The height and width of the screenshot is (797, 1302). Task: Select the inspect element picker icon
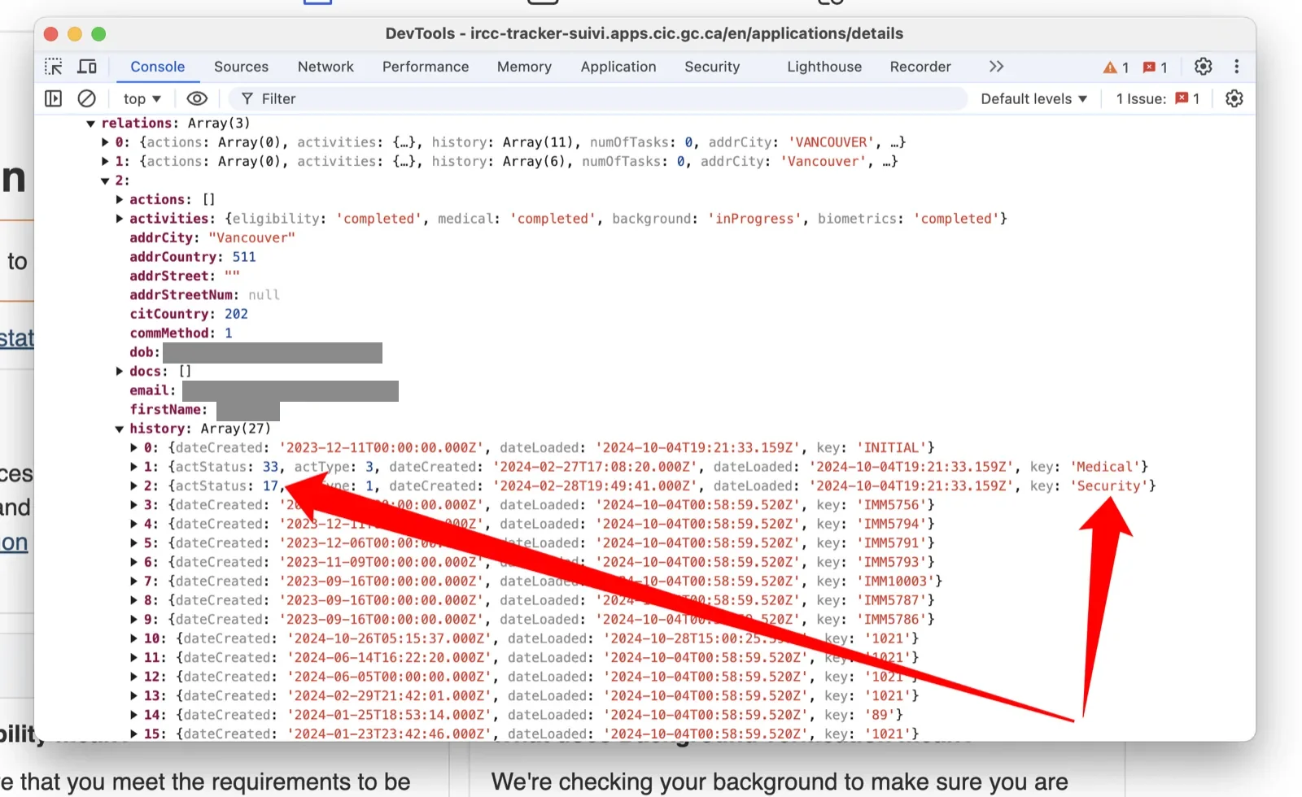(54, 67)
